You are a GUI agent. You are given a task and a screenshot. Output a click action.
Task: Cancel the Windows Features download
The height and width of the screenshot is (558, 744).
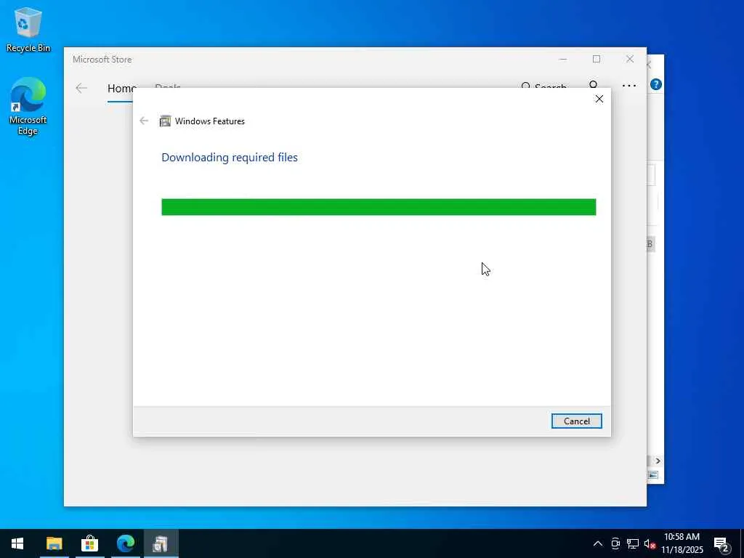tap(576, 421)
